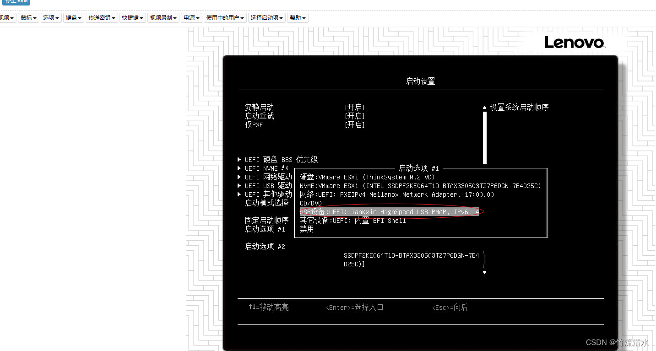Expand UEFI 硬盘 BBS 优先级 submenu
Viewport: 656px width, 351px height.
click(x=277, y=160)
